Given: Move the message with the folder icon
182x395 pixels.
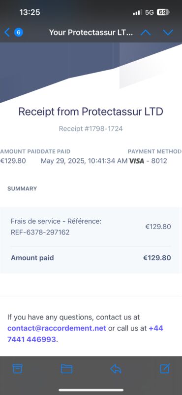Looking at the screenshot, I should pos(66,369).
